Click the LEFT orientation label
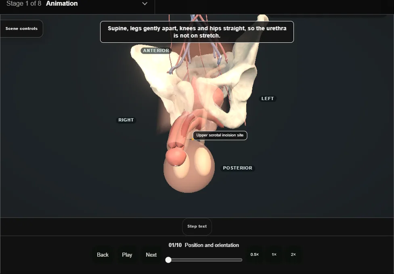 (268, 99)
